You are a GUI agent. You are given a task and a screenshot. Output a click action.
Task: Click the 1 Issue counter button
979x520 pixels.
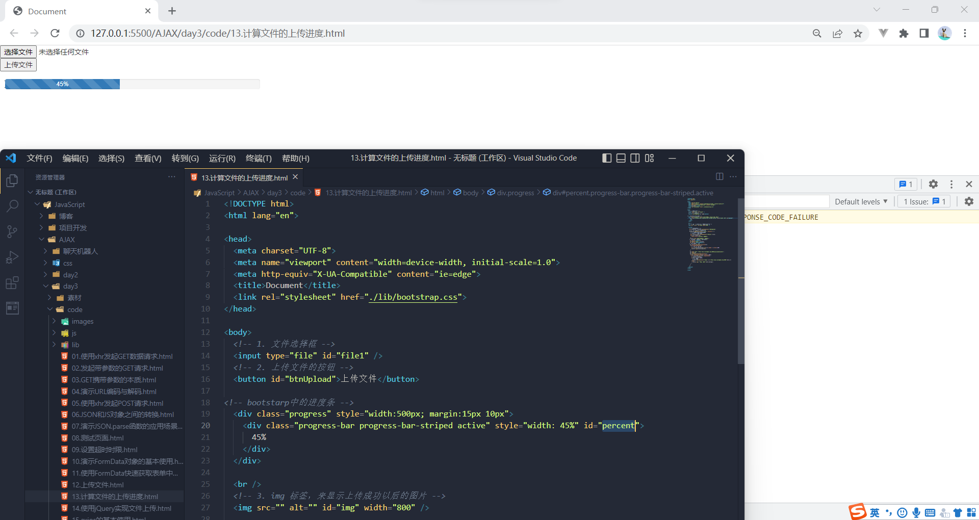923,201
